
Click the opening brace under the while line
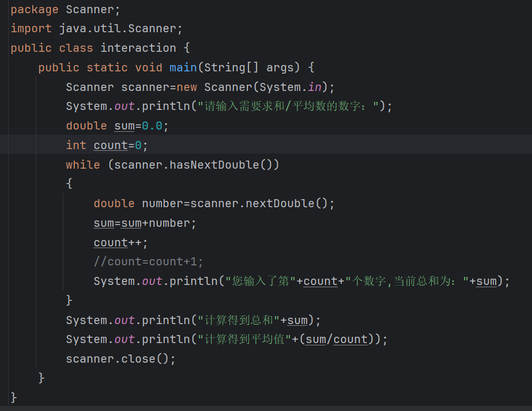[x=69, y=184]
